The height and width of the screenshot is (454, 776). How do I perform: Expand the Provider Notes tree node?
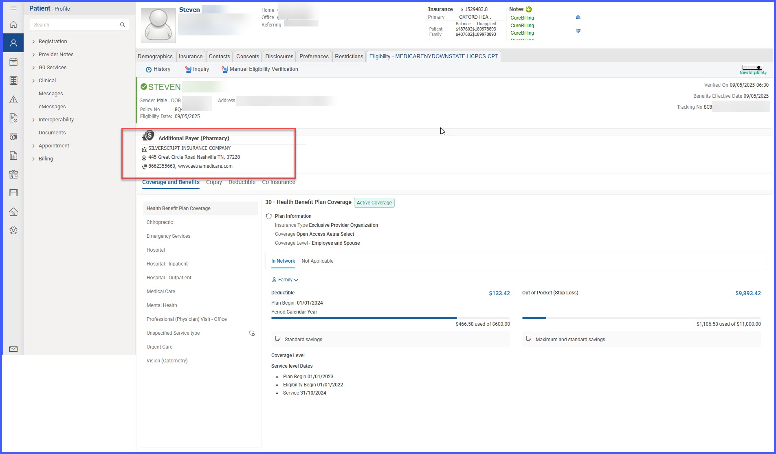33,55
